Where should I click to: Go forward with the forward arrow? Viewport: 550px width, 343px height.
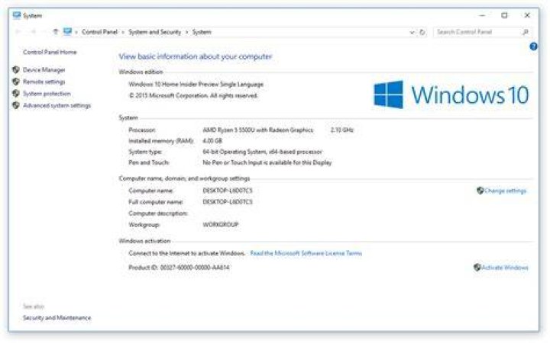(x=34, y=32)
